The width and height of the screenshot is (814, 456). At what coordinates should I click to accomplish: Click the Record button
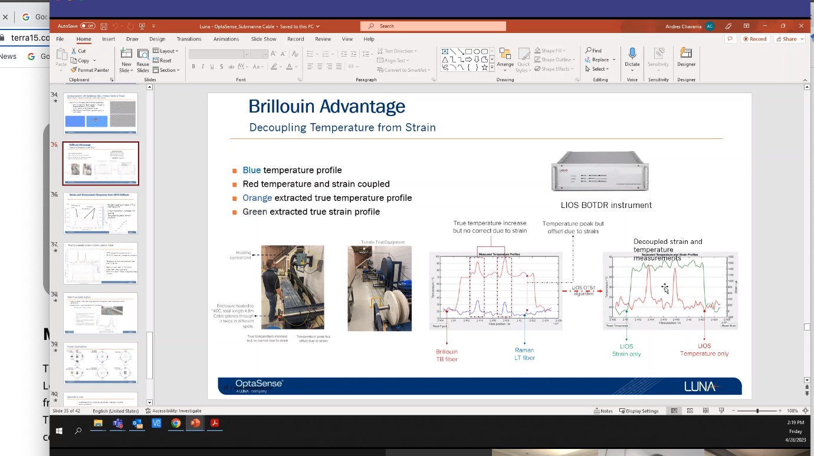[x=754, y=39]
